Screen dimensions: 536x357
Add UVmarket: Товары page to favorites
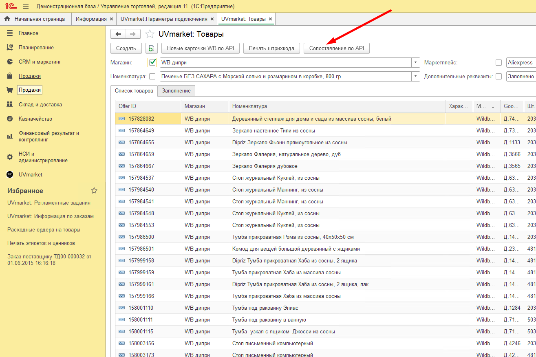[150, 34]
